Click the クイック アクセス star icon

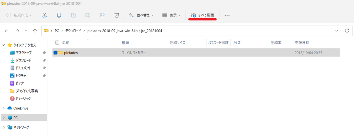click(x=10, y=45)
